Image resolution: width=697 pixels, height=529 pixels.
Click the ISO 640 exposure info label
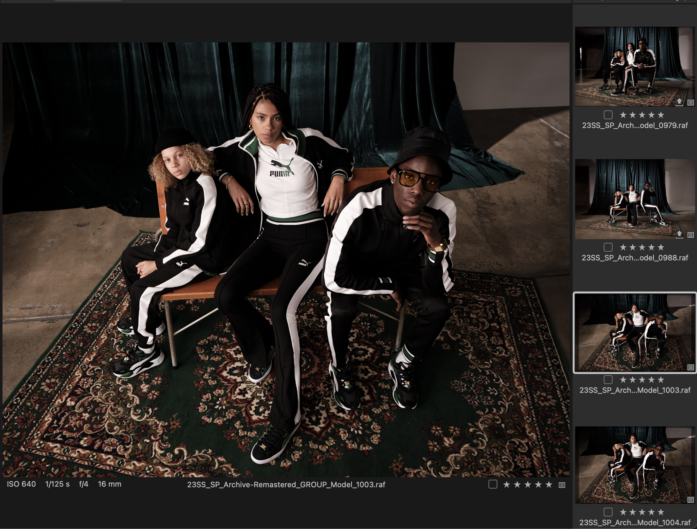point(20,484)
